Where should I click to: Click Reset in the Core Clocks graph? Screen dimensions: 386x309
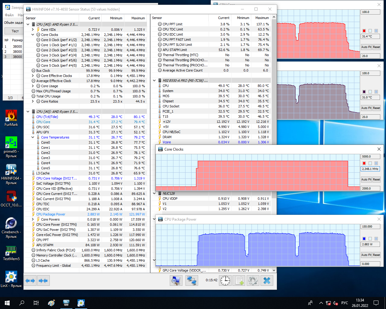click(376, 180)
